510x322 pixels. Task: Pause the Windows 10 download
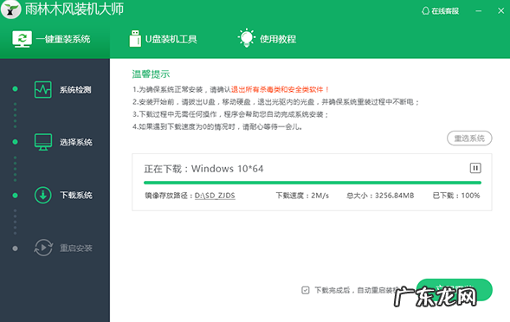point(475,168)
